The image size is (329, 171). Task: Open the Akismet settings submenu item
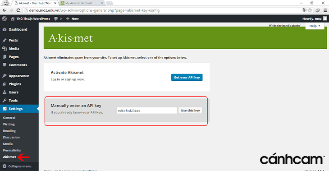[9, 157]
